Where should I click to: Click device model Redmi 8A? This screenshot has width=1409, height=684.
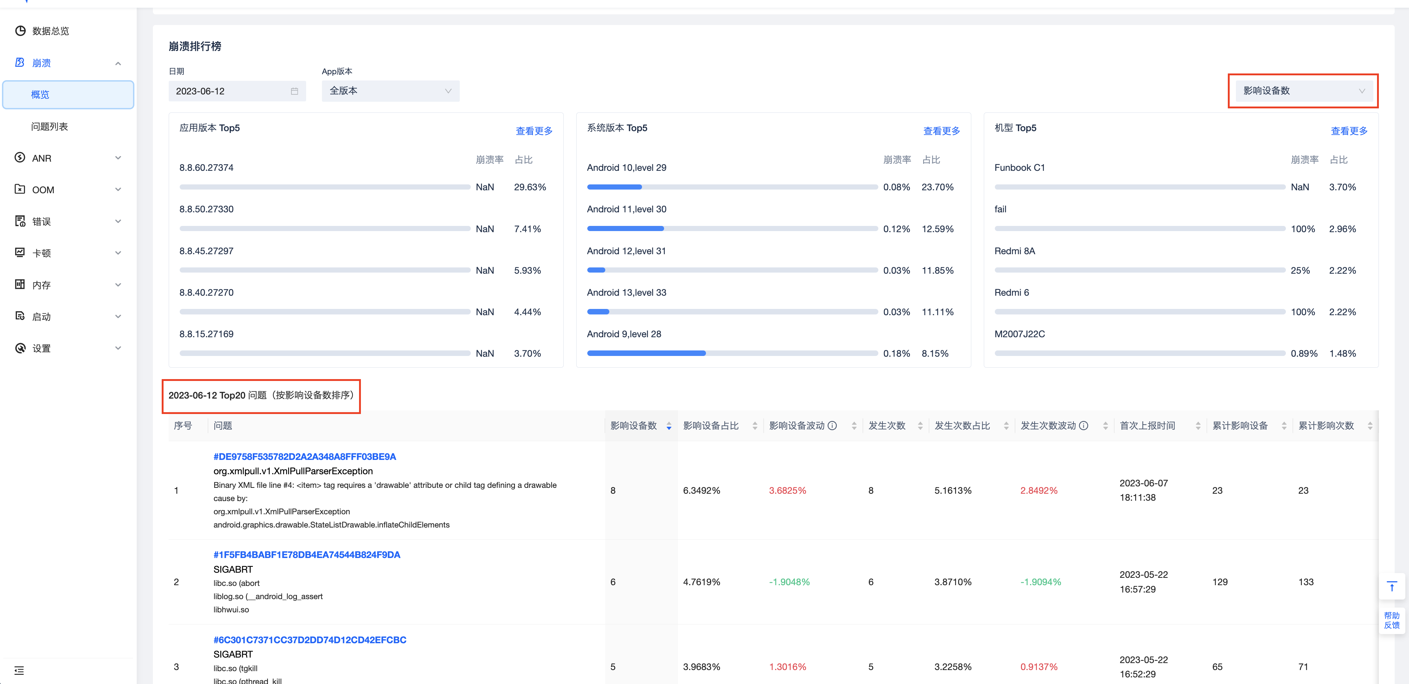click(1015, 251)
